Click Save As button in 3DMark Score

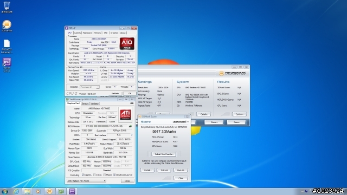coord(181,170)
